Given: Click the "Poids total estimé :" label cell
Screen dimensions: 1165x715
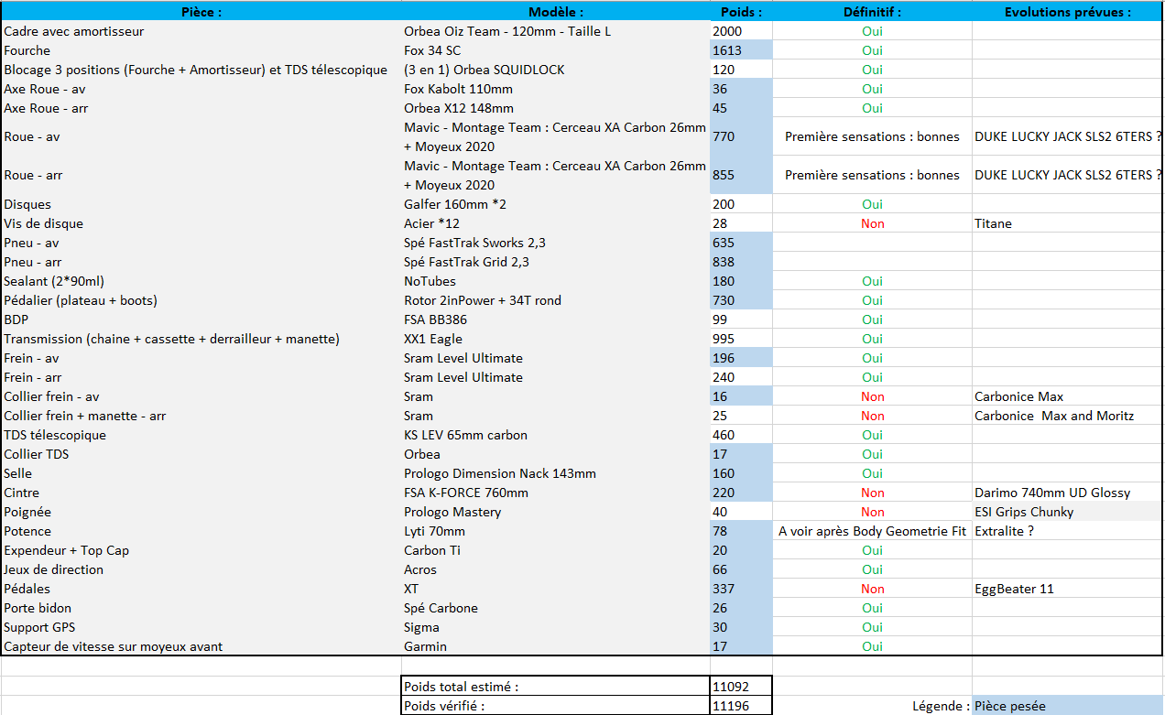Looking at the screenshot, I should click(x=555, y=686).
